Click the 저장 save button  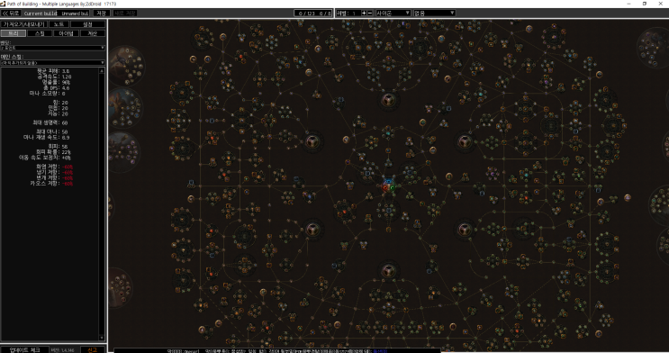pyautogui.click(x=102, y=14)
